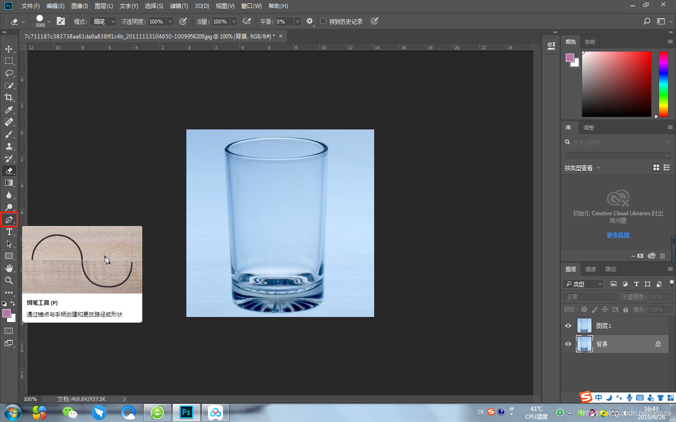
Task: Open the 文件(F) menu
Action: point(31,6)
